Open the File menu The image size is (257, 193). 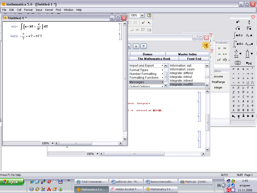pos(5,10)
